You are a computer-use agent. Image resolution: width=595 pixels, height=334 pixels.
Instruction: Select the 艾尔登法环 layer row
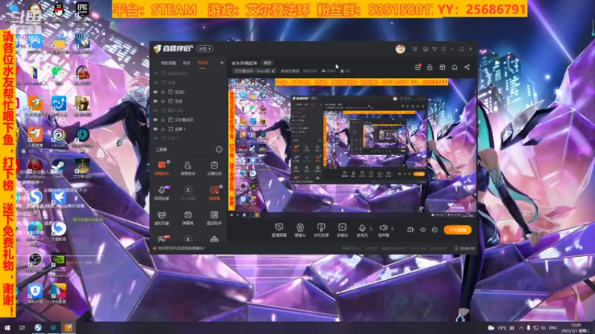(189, 119)
